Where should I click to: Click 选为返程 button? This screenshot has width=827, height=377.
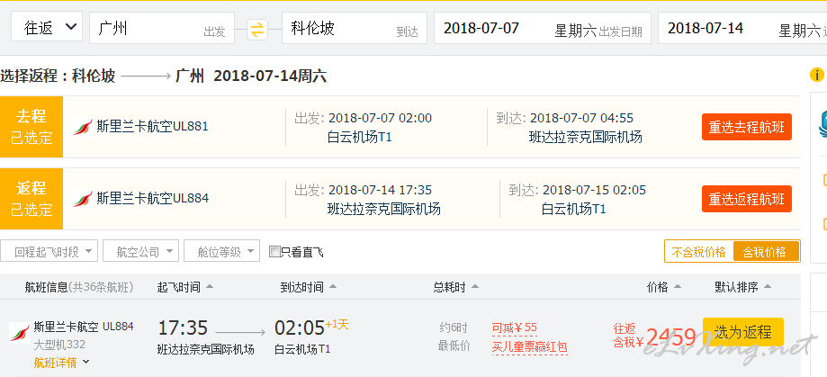[743, 332]
